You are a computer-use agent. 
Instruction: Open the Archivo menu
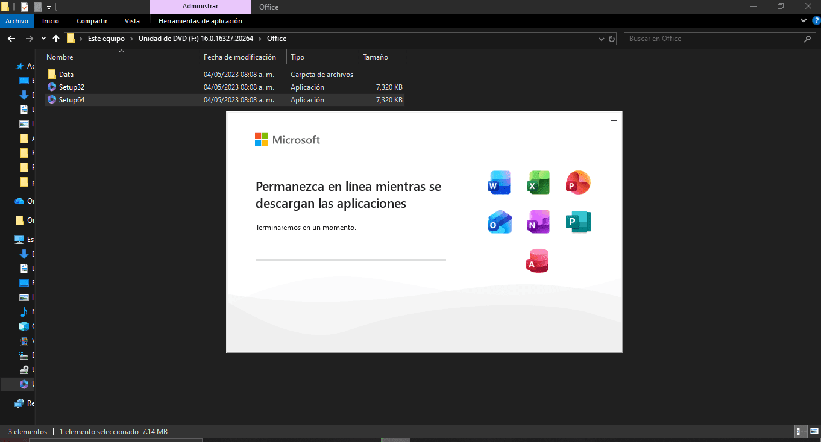pos(17,21)
